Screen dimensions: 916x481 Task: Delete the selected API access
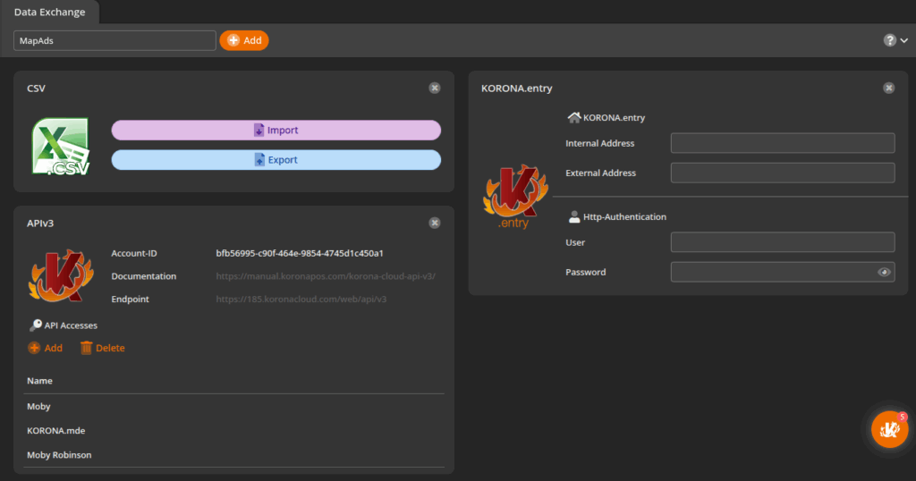[x=102, y=348]
